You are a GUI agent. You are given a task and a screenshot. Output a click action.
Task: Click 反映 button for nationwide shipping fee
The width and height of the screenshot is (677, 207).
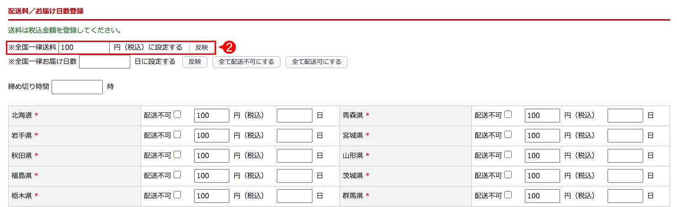201,47
